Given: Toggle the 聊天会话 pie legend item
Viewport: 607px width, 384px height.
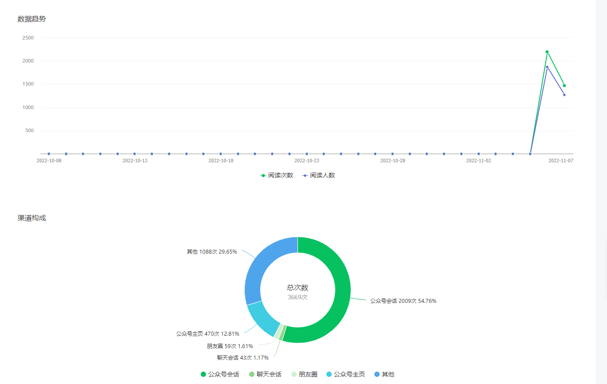Looking at the screenshot, I should tap(266, 374).
